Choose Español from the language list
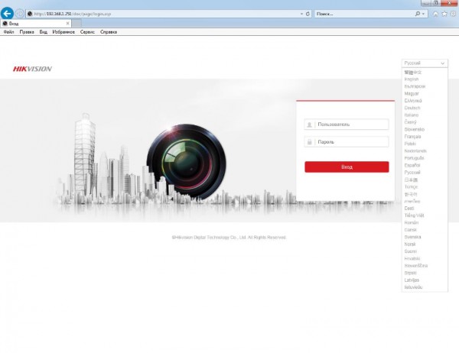The height and width of the screenshot is (353, 459). point(412,165)
